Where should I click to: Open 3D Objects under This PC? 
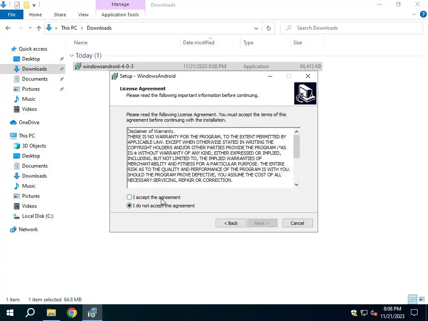pyautogui.click(x=34, y=146)
